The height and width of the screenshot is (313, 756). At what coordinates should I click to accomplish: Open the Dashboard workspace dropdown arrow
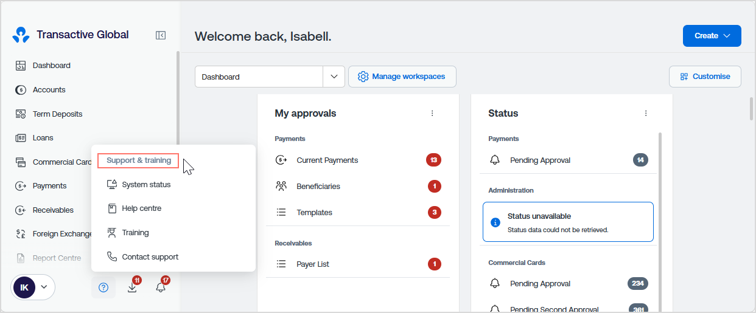point(334,77)
